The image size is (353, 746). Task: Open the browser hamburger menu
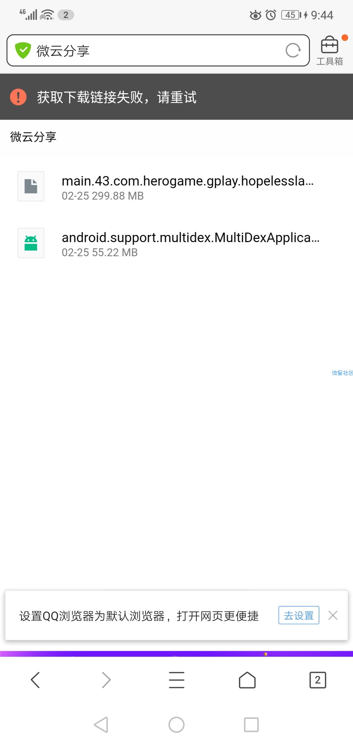[x=176, y=680]
